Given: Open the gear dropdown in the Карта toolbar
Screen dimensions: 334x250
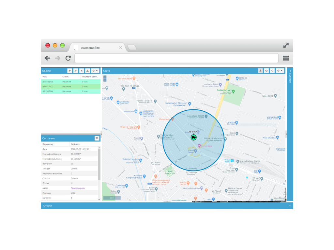Looking at the screenshot, I should (x=280, y=71).
